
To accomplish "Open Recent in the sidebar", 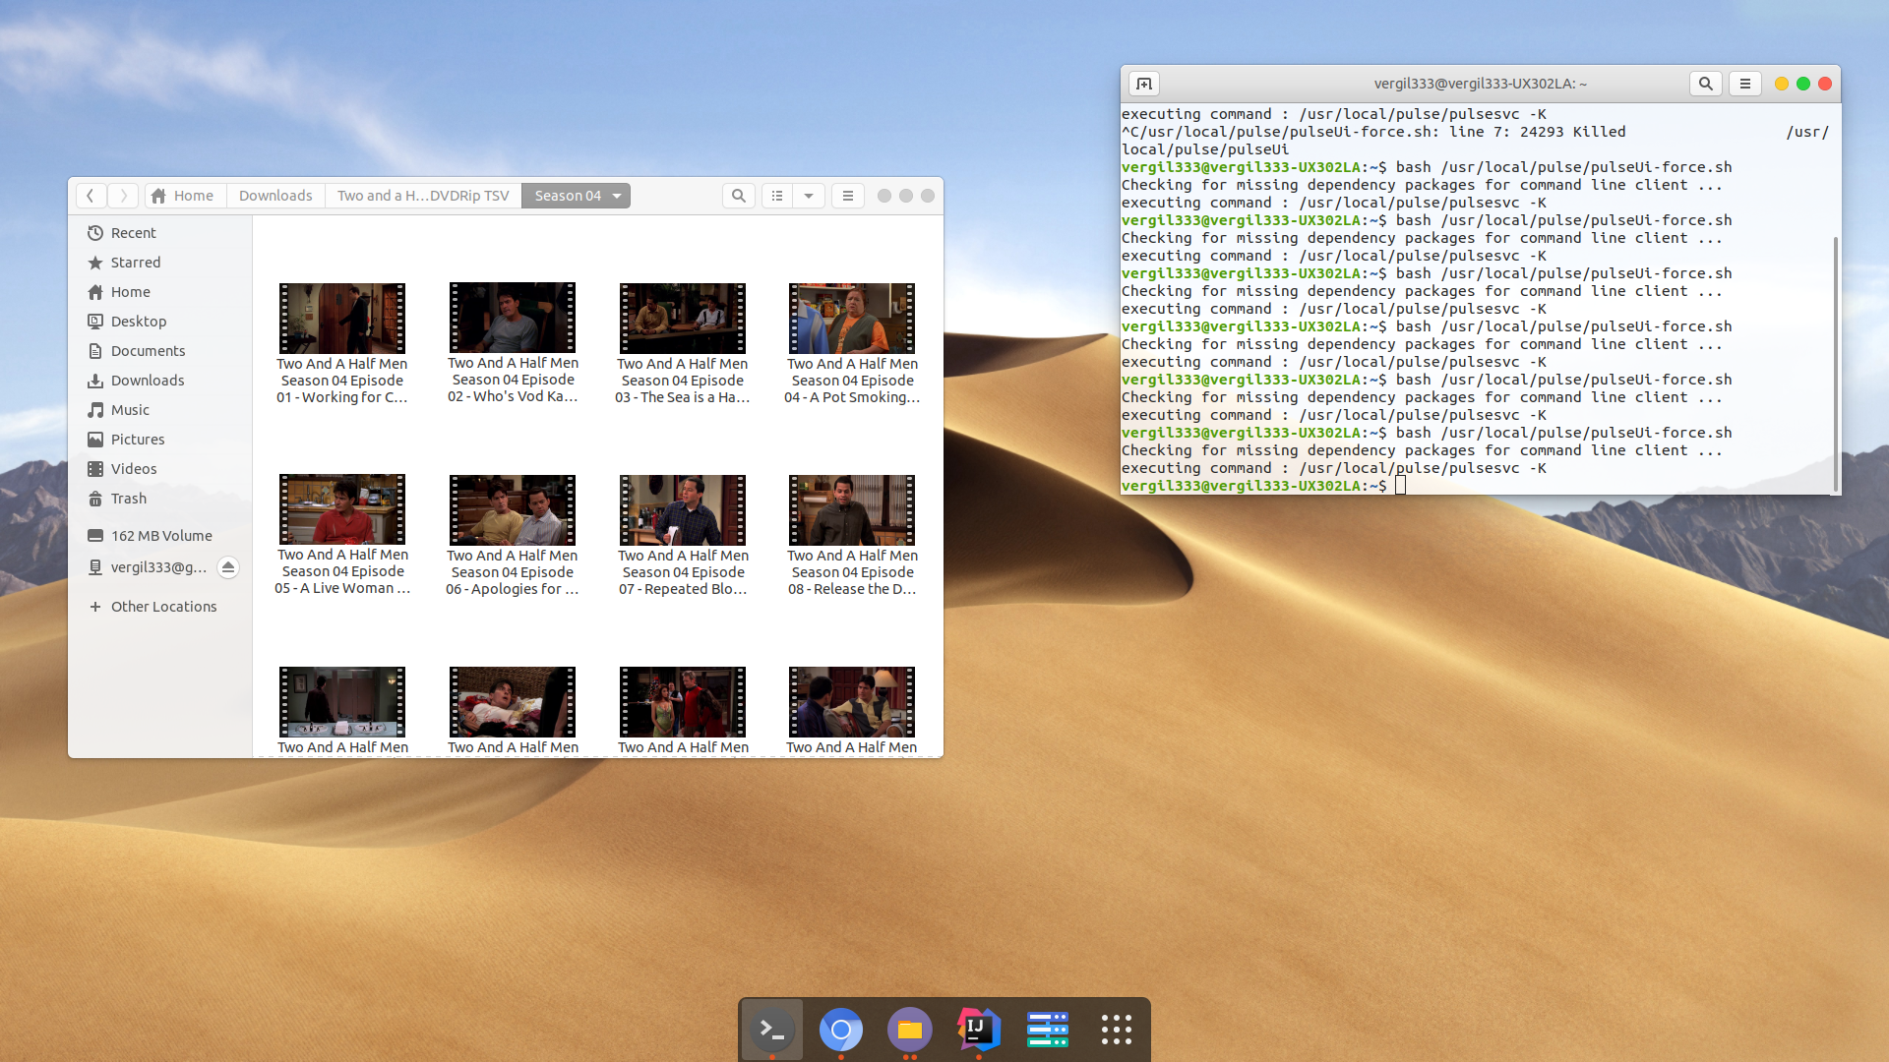I will click(160, 233).
